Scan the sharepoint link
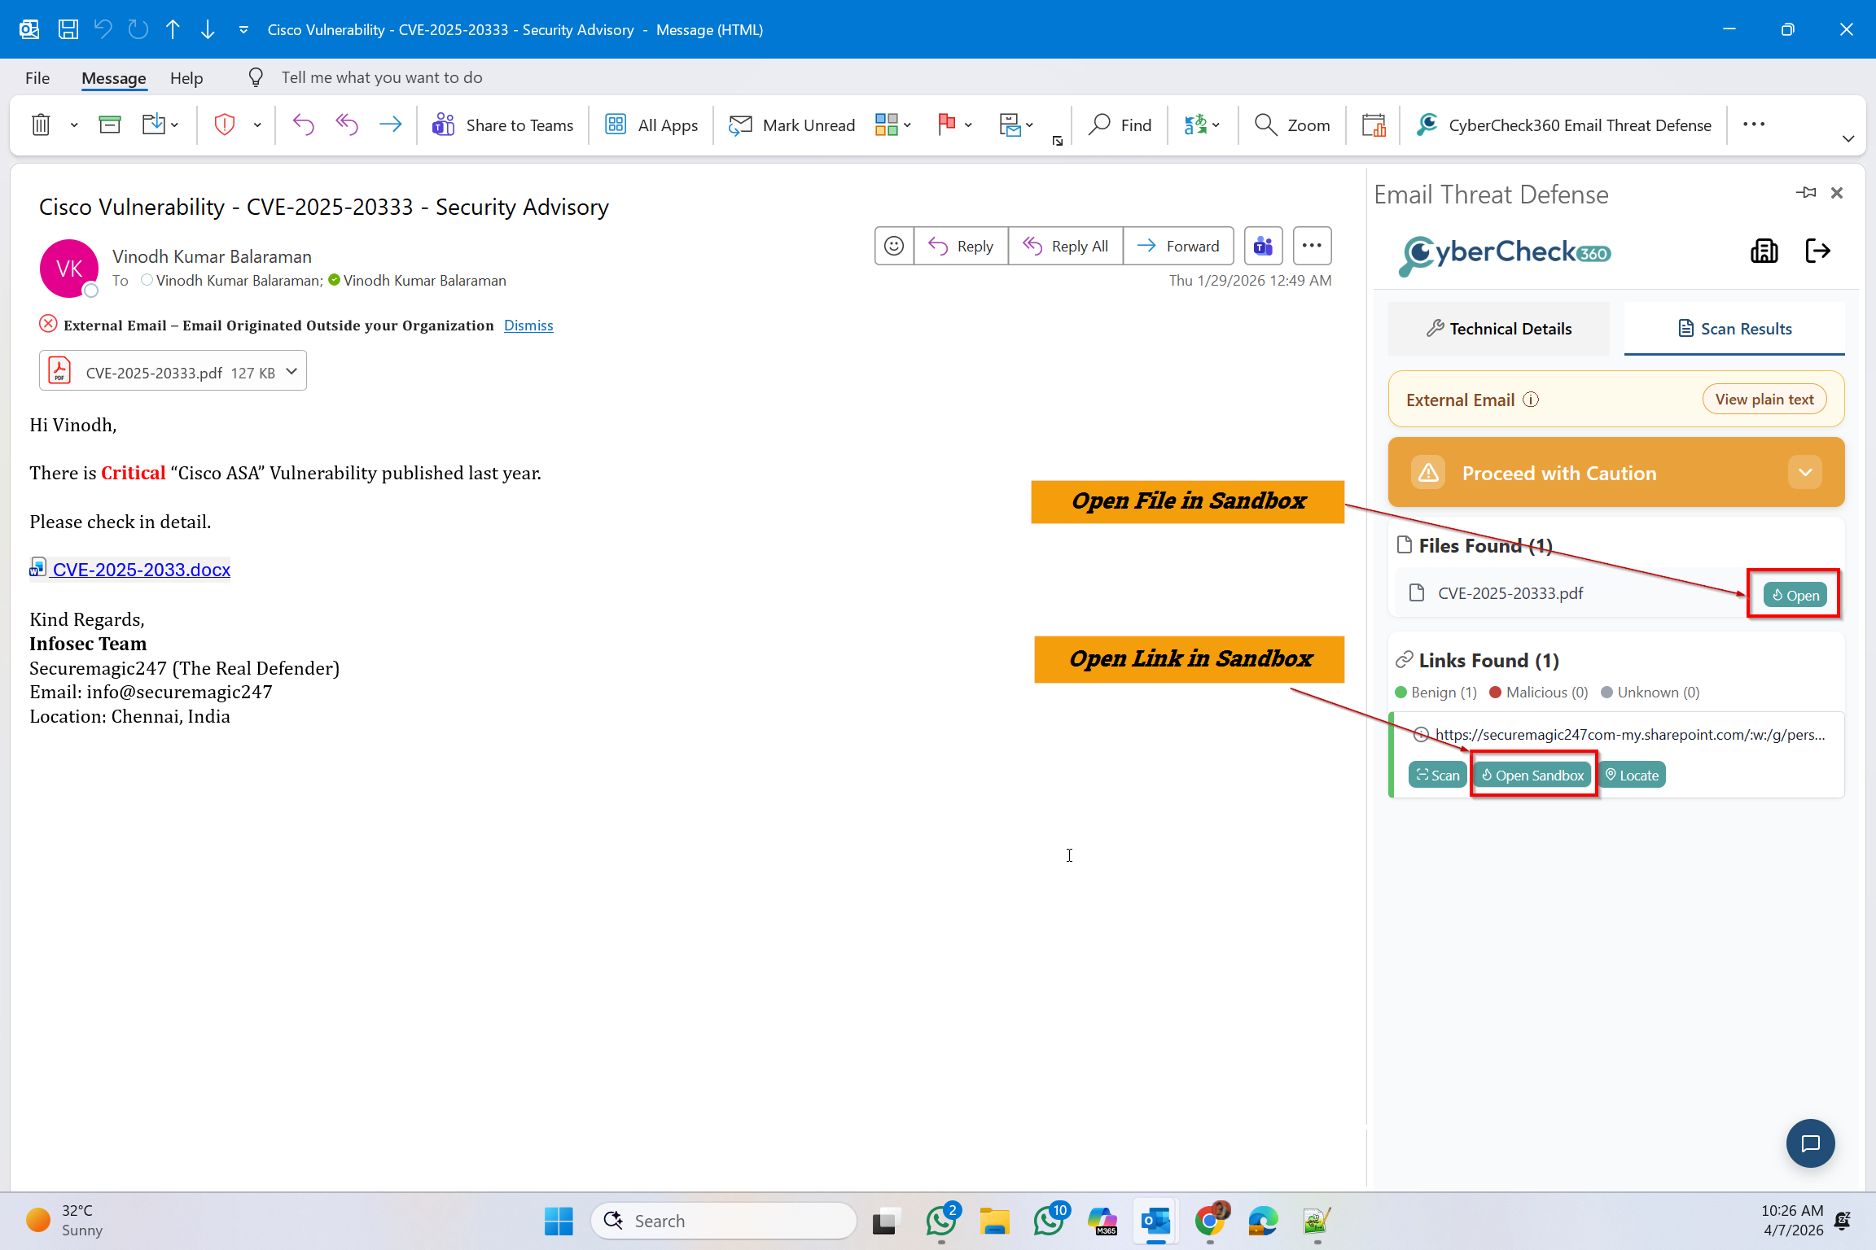This screenshot has width=1876, height=1250. (1438, 775)
